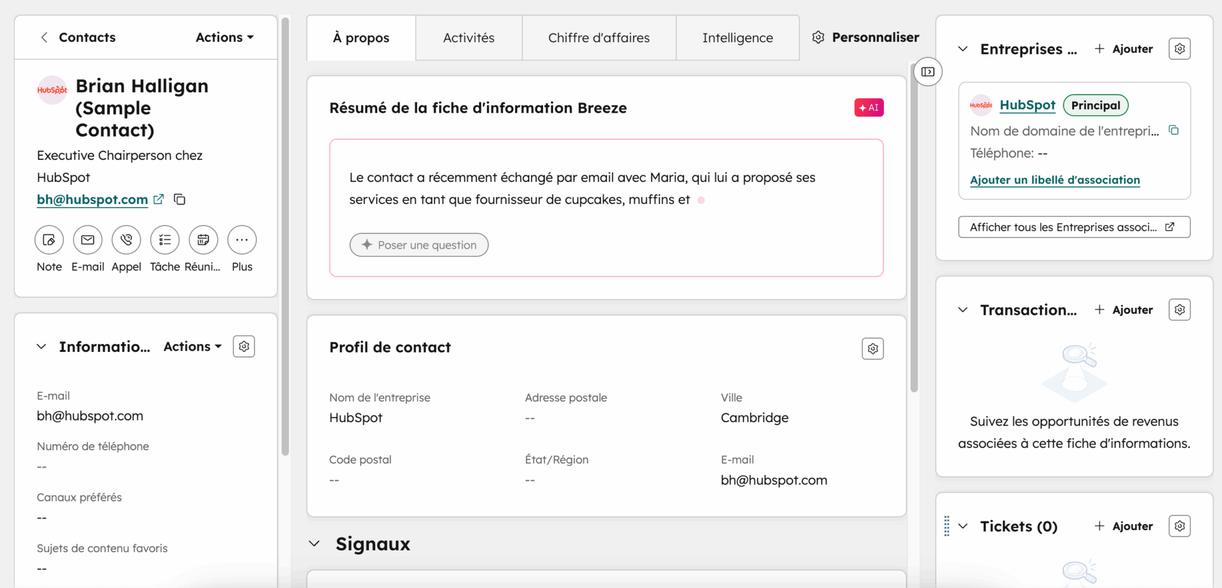Screen dimensions: 1222x588
Task: Click the Note icon button
Action: tap(49, 240)
